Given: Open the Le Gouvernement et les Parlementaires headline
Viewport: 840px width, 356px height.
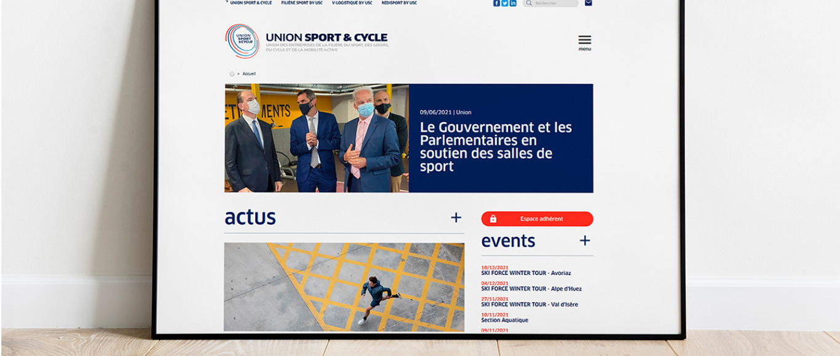Looking at the screenshot, I should tap(496, 147).
